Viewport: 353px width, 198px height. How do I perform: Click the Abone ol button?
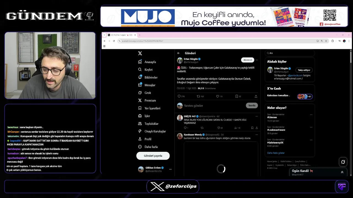tap(247, 60)
